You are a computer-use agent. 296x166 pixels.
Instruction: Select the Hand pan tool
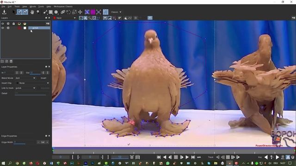(x=32, y=12)
